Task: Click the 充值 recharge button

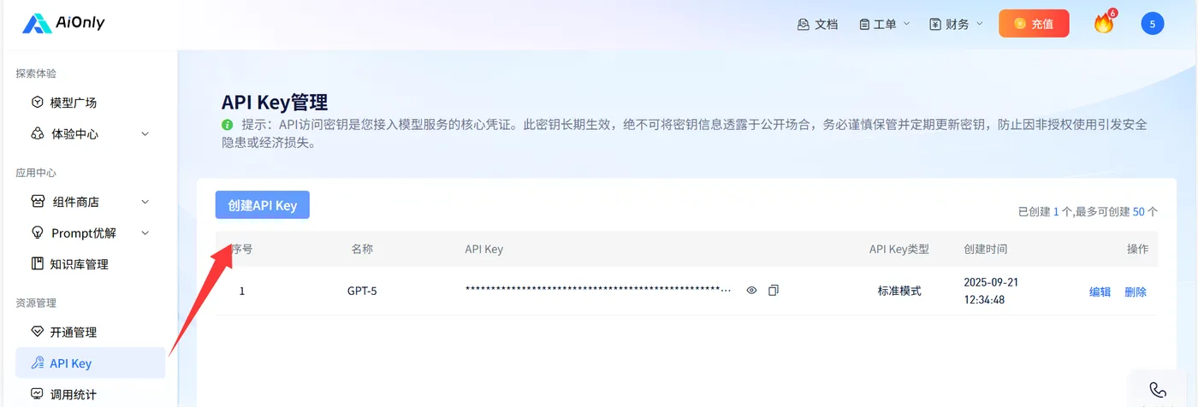Action: point(1034,24)
